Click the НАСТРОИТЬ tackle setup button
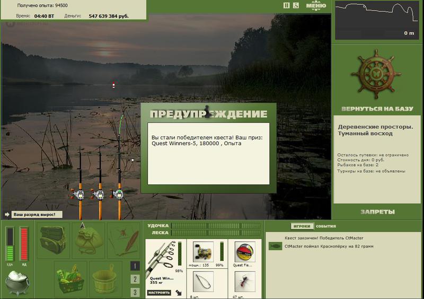424x299 pixels. [159, 293]
